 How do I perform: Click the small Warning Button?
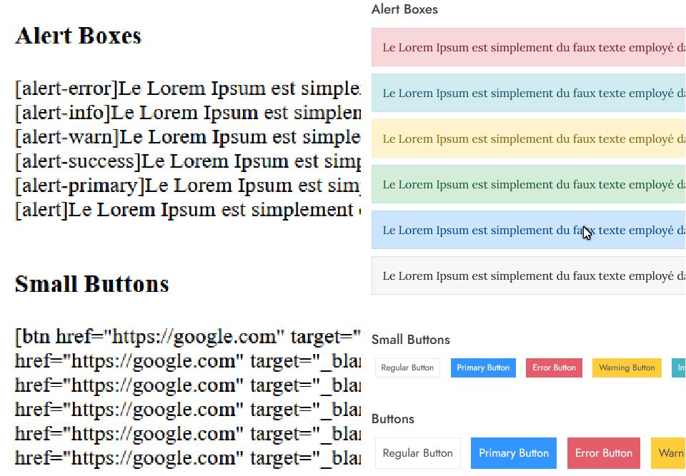[x=627, y=368]
